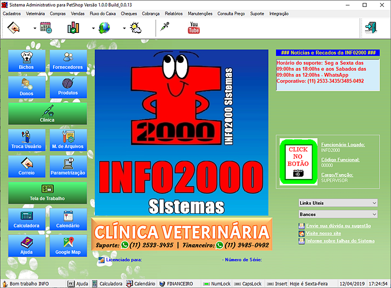This screenshot has height=288, width=391.
Task: Click the camera CLICK NO BOTÃO photo button
Action: (x=299, y=162)
